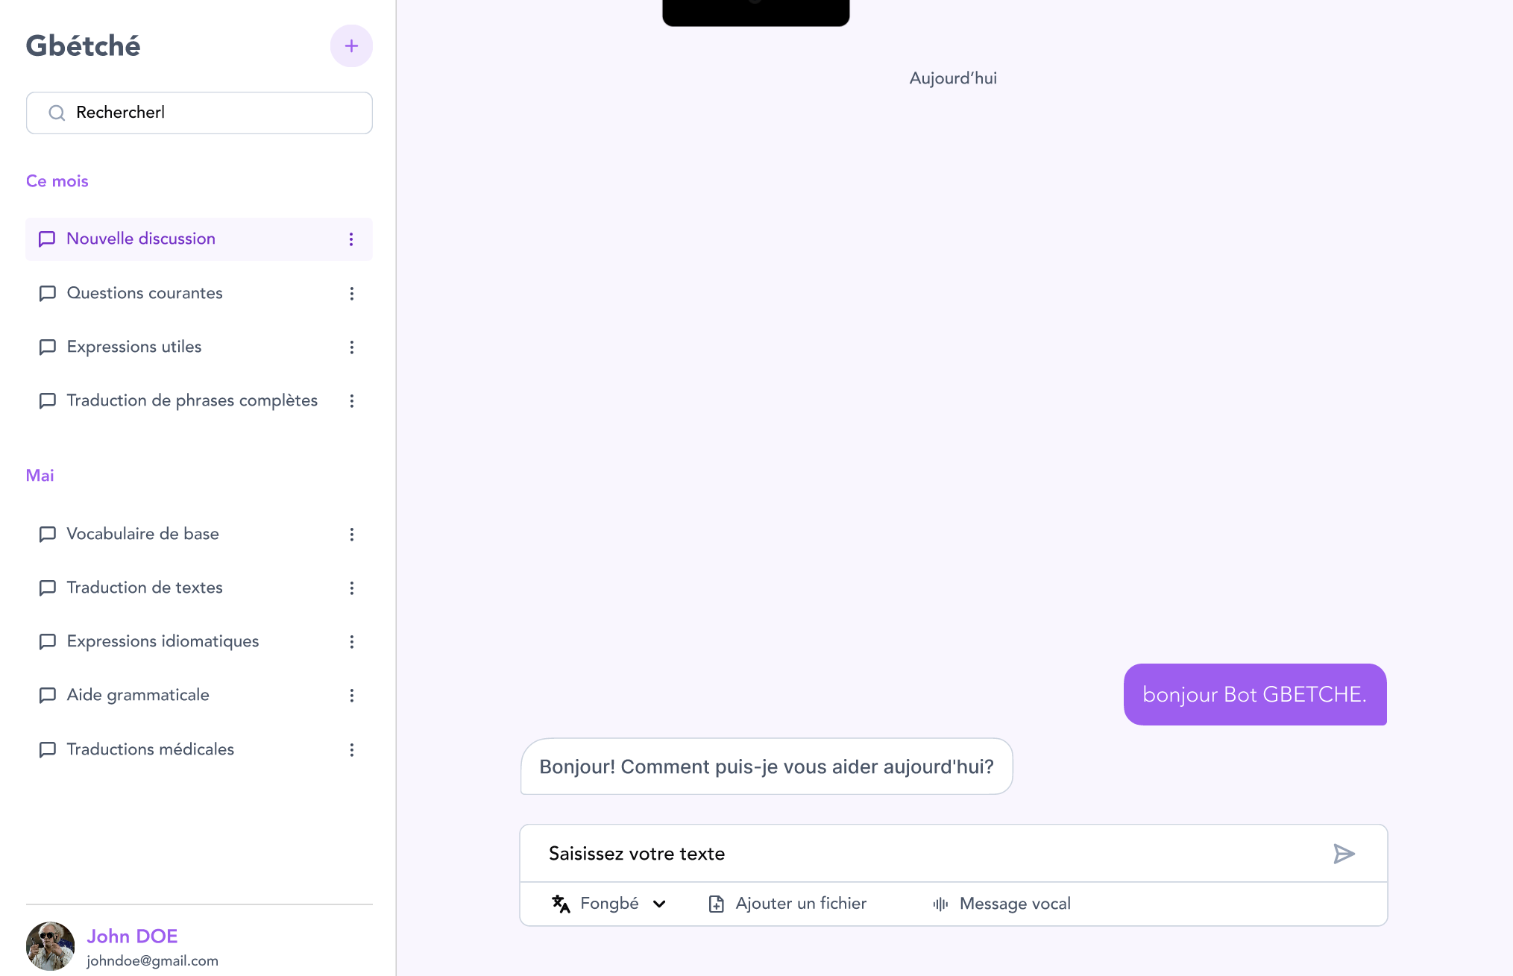Send the message with paper plane icon
Viewport: 1513px width, 976px height.
[1344, 854]
